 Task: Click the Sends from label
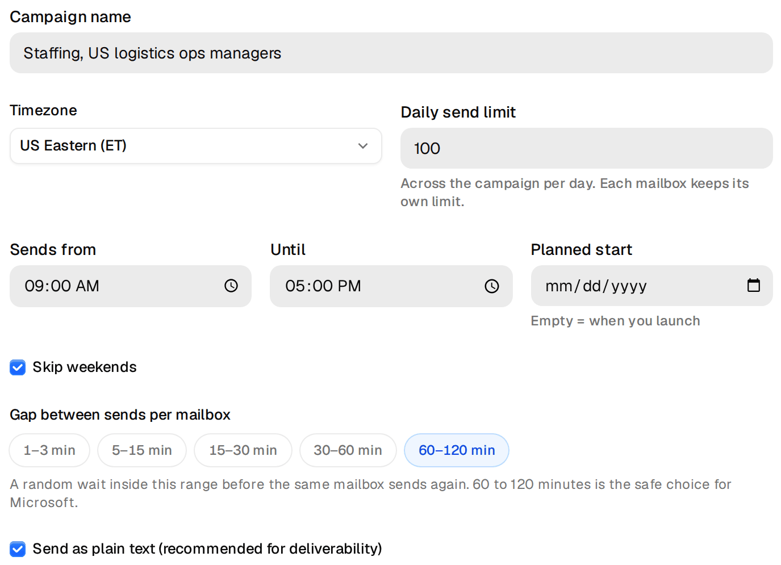53,250
